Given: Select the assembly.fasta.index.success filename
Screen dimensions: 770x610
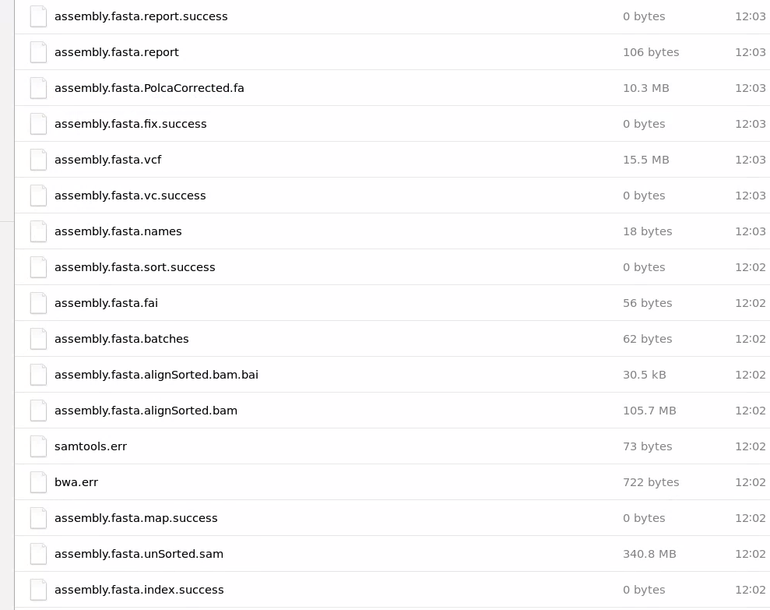Looking at the screenshot, I should [x=139, y=590].
